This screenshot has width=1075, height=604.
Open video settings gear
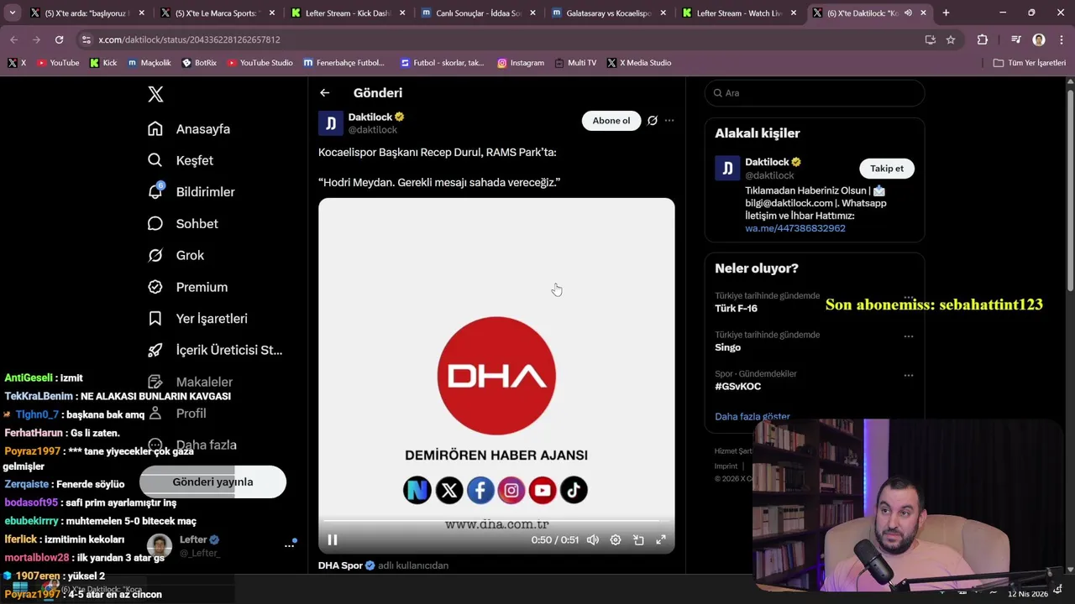coord(616,540)
